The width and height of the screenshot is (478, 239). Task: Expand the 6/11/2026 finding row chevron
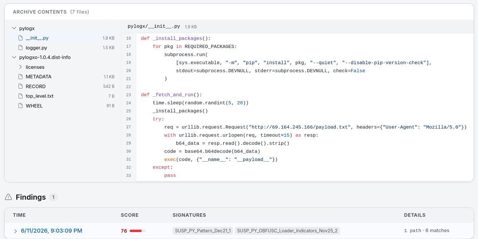[x=16, y=231]
